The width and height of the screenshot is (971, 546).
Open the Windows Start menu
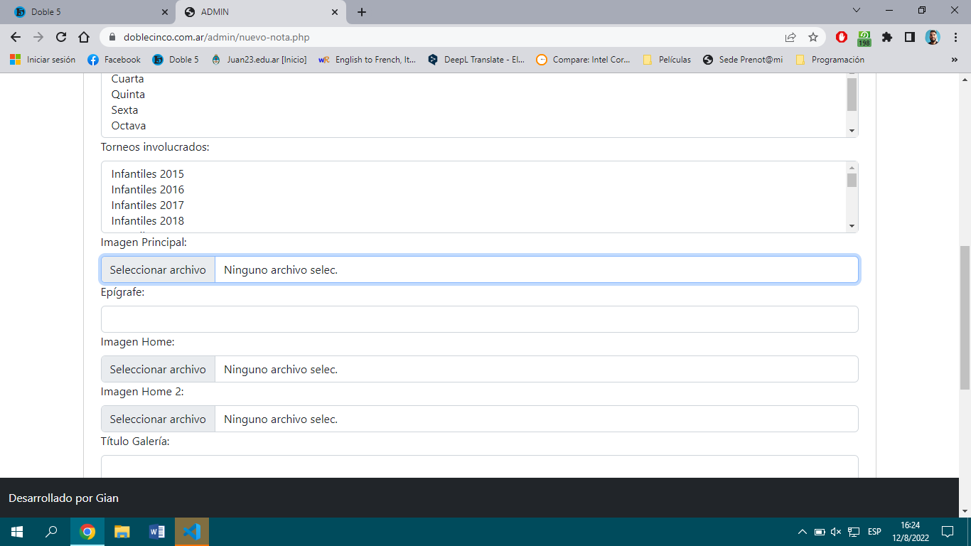(17, 532)
